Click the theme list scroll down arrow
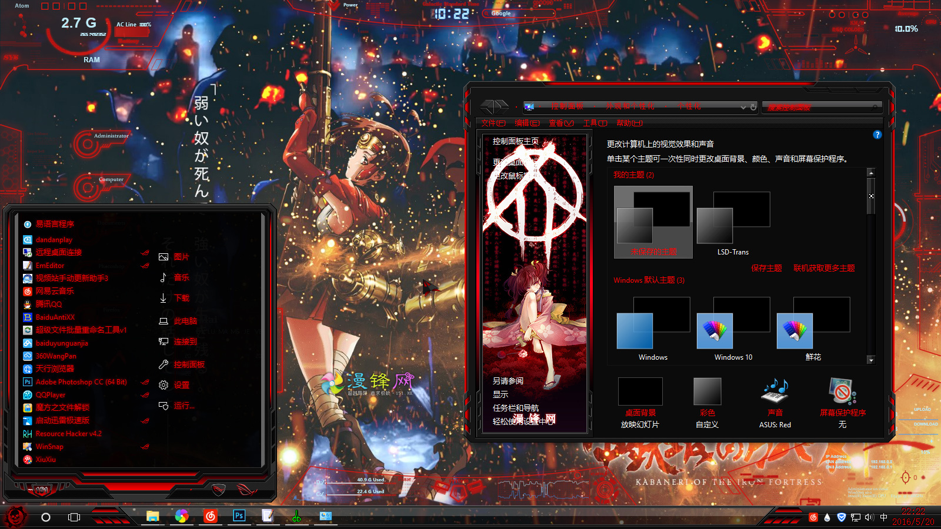The image size is (941, 529). (x=871, y=360)
